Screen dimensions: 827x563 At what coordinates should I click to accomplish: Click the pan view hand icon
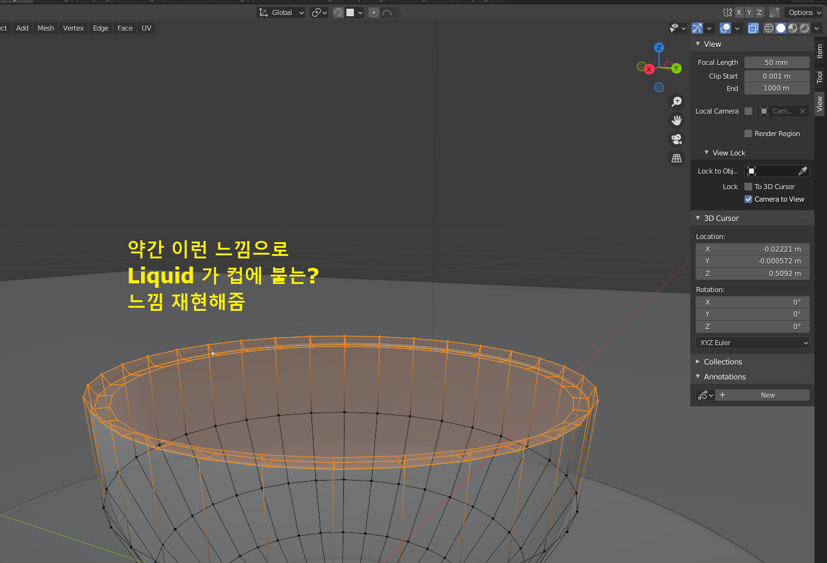coord(677,120)
